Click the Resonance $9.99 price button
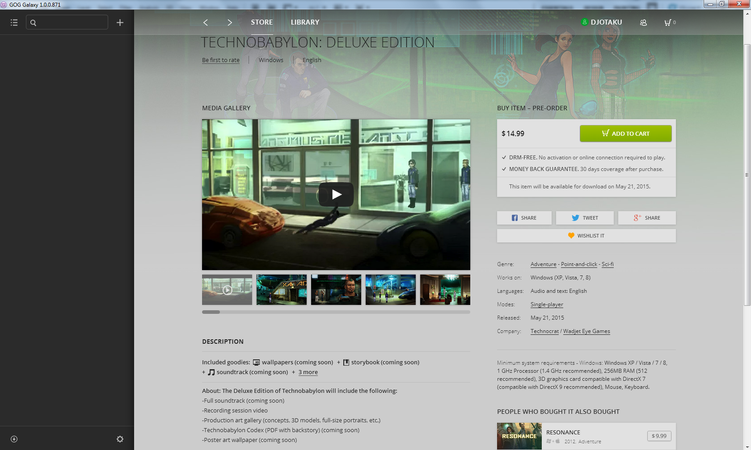 659,436
